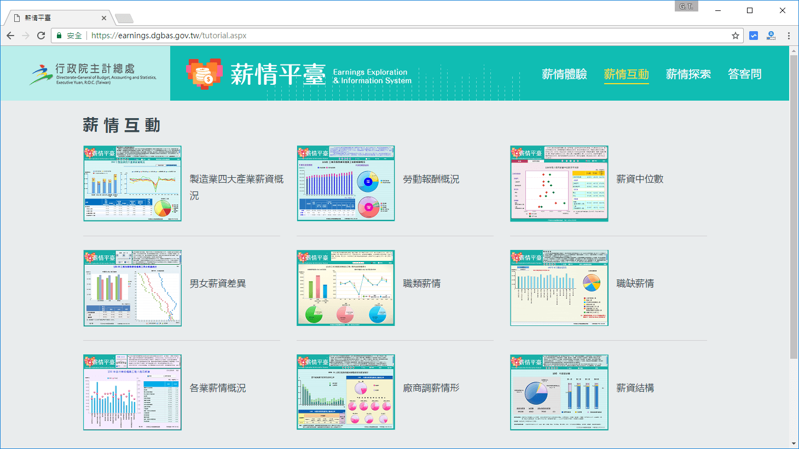Open the 薪情體驗 menu item
This screenshot has height=449, width=799.
coord(564,74)
